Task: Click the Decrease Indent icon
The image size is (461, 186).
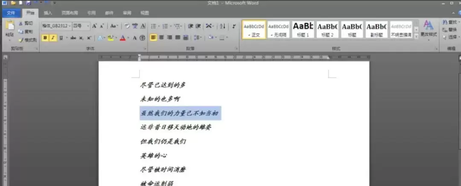Action: pos(190,26)
